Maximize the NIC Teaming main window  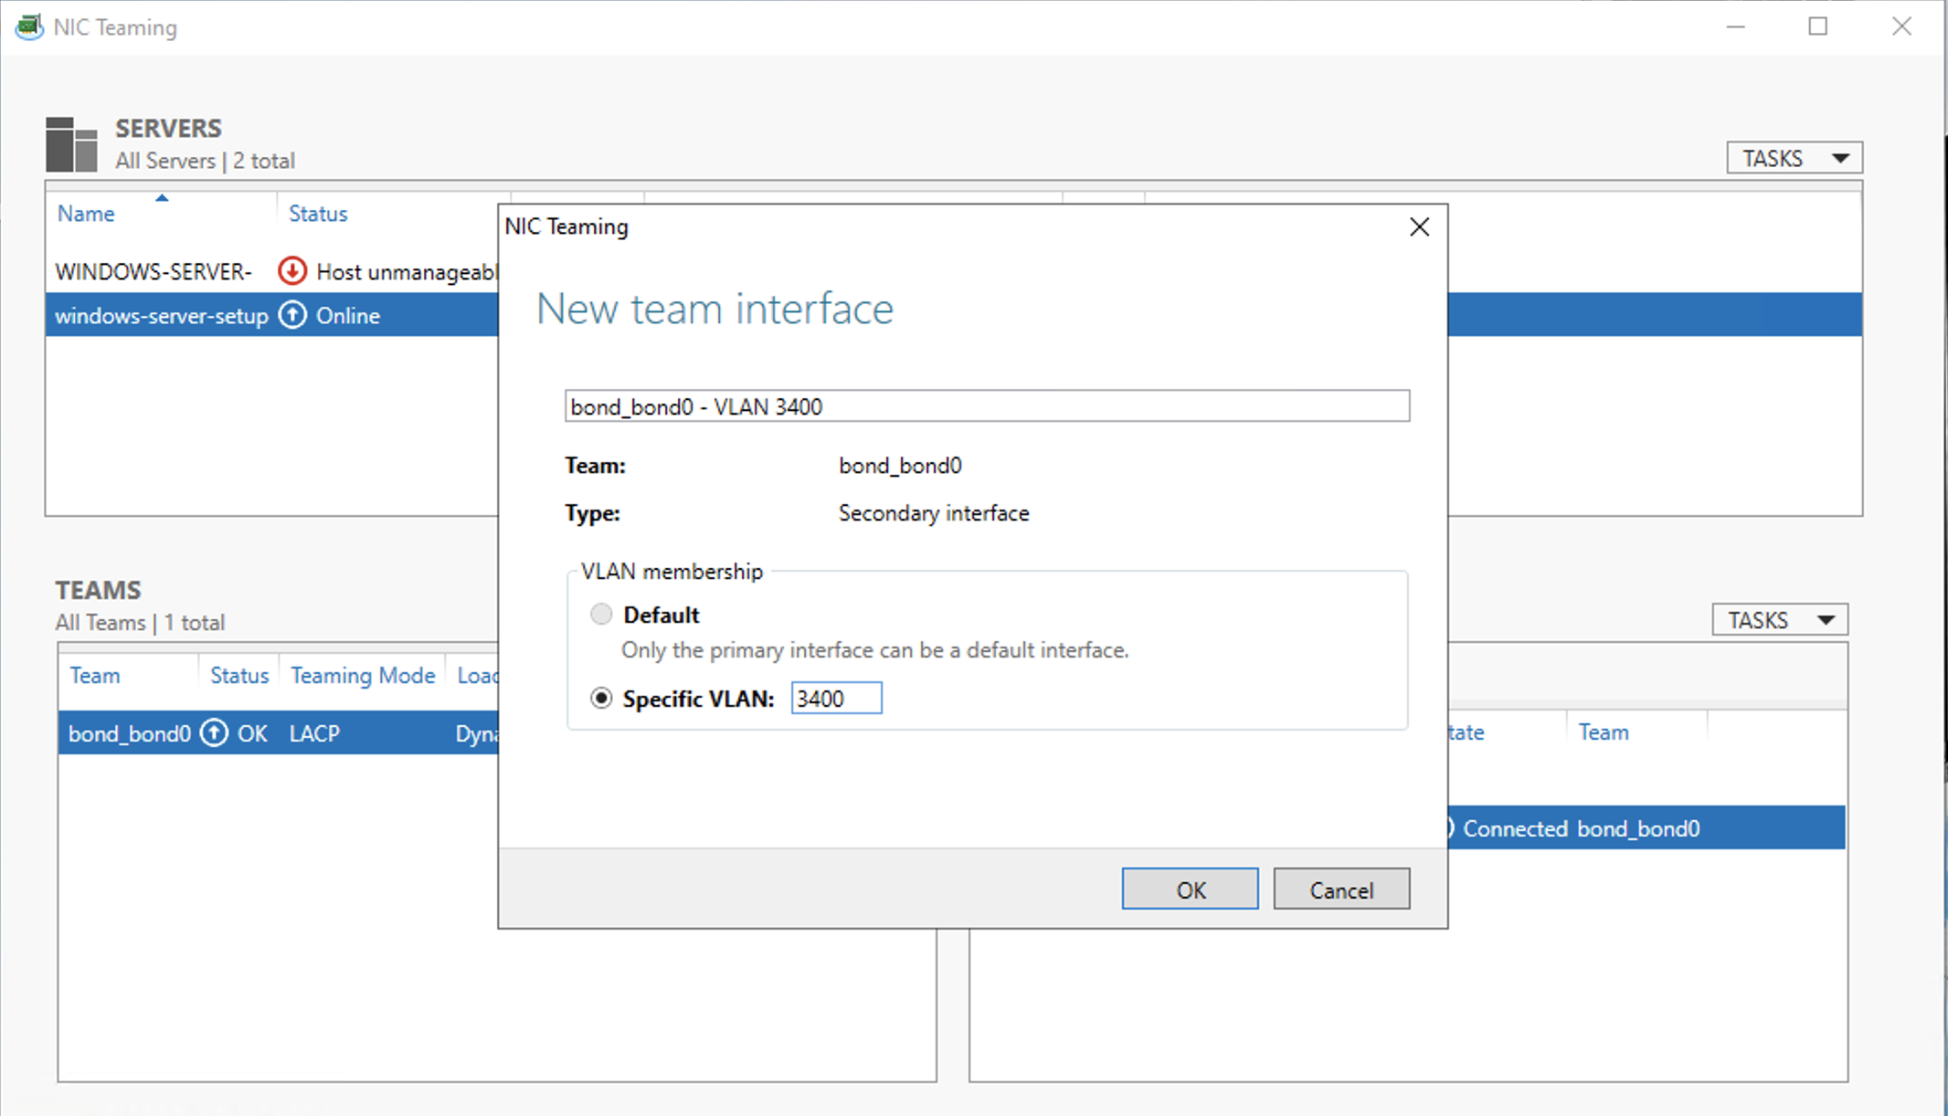(1818, 26)
